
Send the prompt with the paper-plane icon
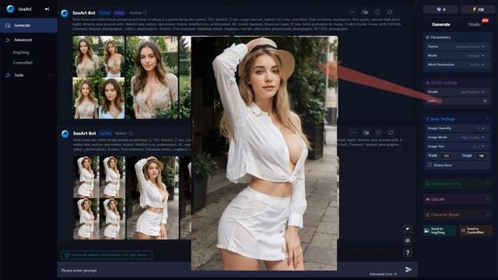click(409, 270)
